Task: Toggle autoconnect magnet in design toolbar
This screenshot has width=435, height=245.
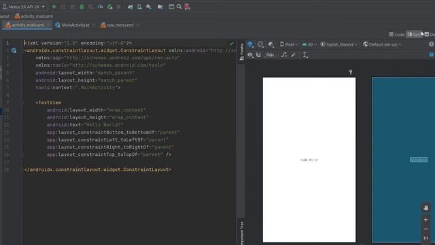Action: pos(258,54)
